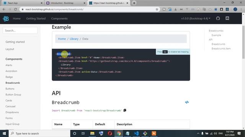245x137 pixels.
Task: Switch to React App tab
Action: (x=23, y=3)
